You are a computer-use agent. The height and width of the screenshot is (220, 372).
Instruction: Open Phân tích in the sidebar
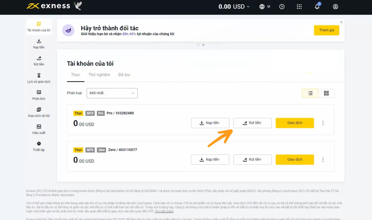[39, 95]
